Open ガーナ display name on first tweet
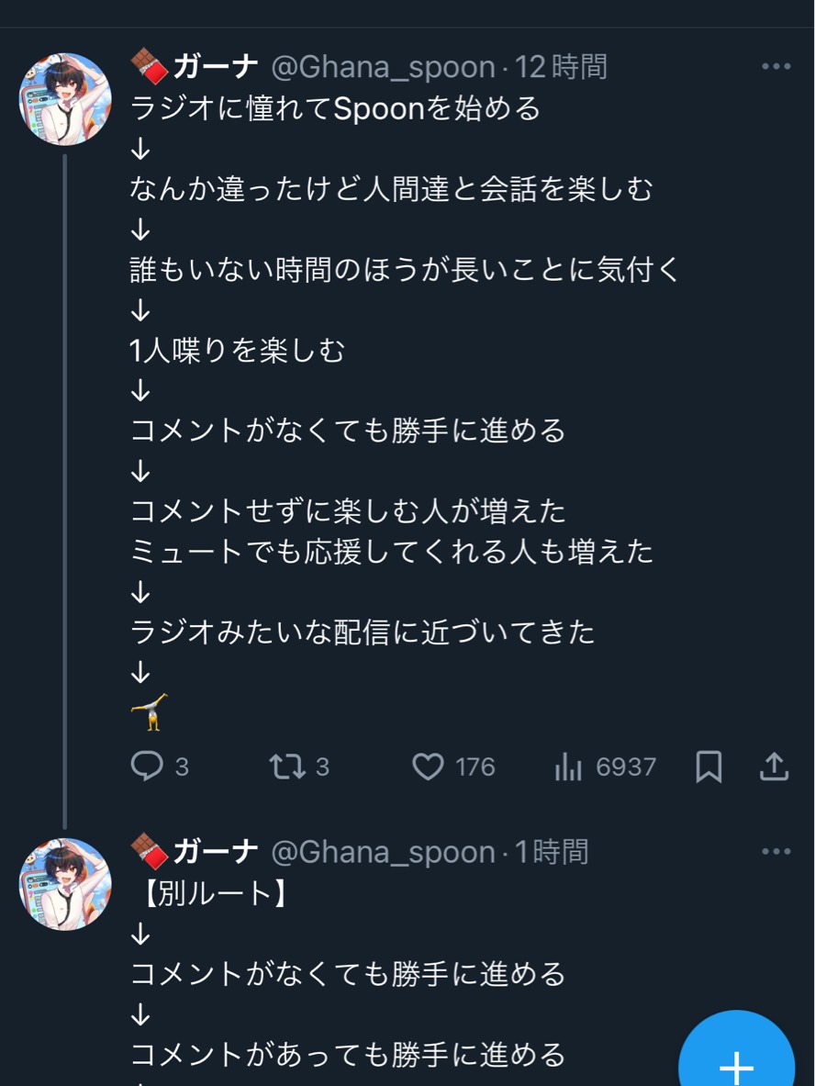This screenshot has height=1086, width=815. (x=216, y=66)
